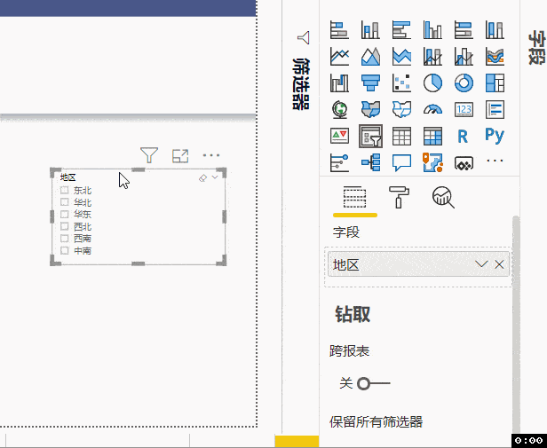
Task: Check the 东北 slicer checkbox
Action: tap(64, 190)
